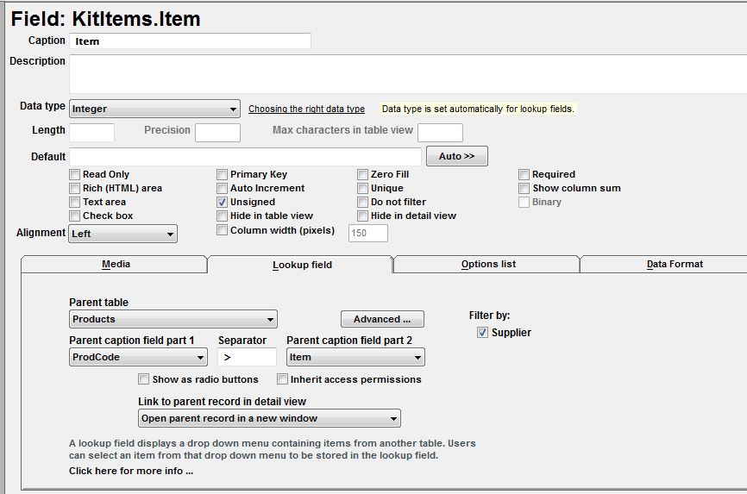Click Max characters in table view field
Image resolution: width=747 pixels, height=494 pixels.
pyautogui.click(x=440, y=133)
